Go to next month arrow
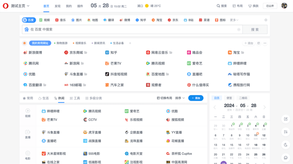 264,107
